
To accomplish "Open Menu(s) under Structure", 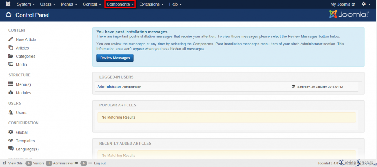I will [x=23, y=84].
